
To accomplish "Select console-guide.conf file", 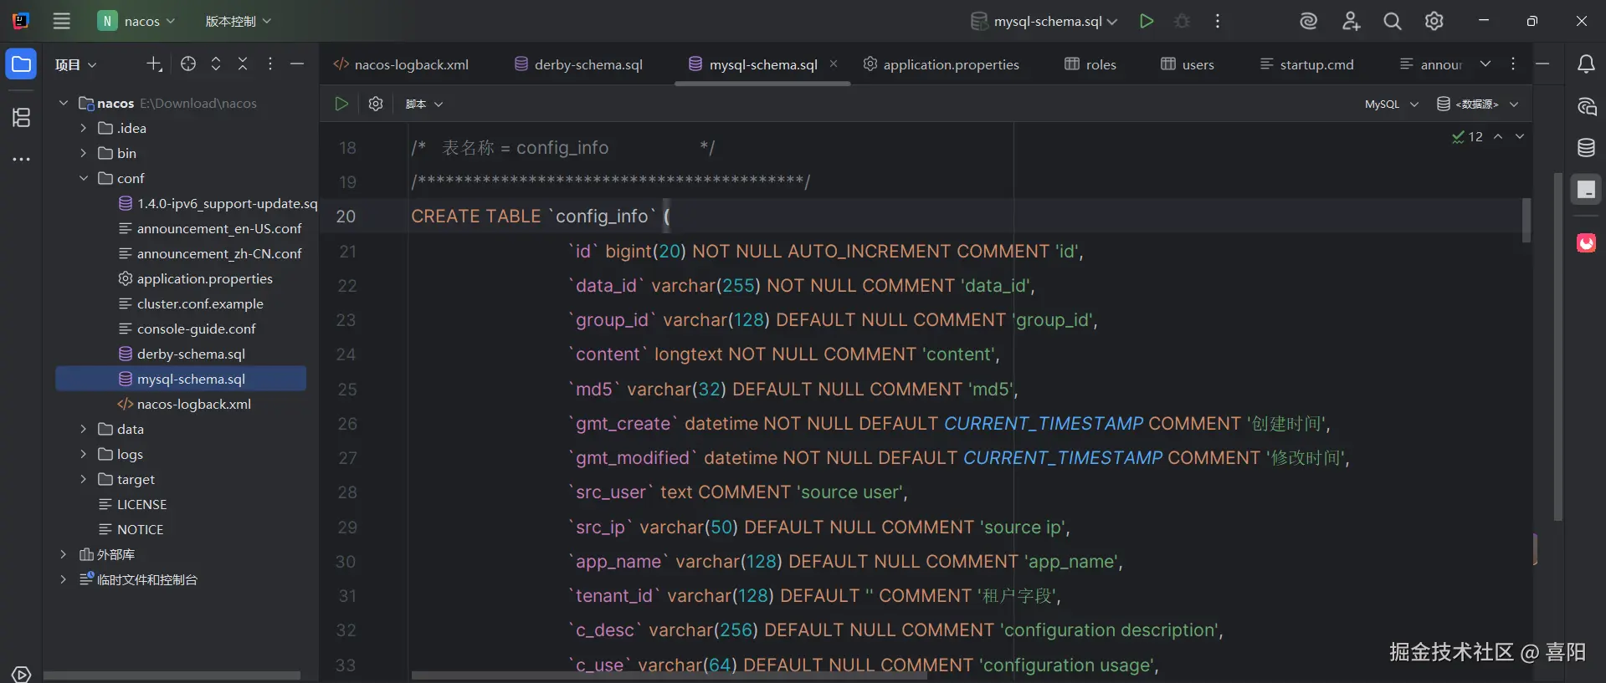I will (x=187, y=329).
